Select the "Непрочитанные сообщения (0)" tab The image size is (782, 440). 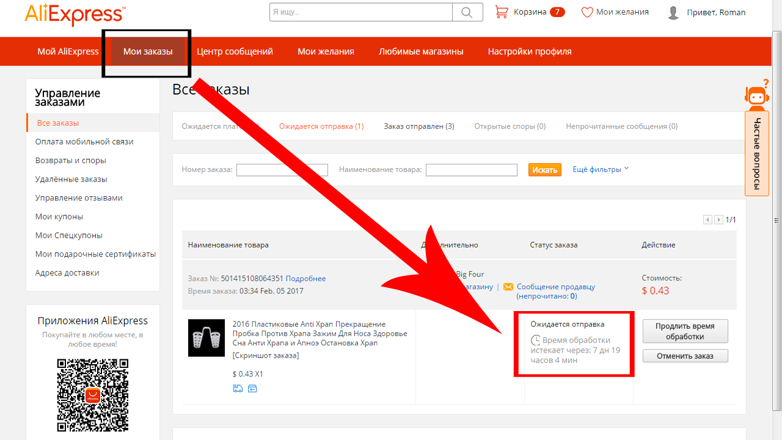(x=621, y=127)
